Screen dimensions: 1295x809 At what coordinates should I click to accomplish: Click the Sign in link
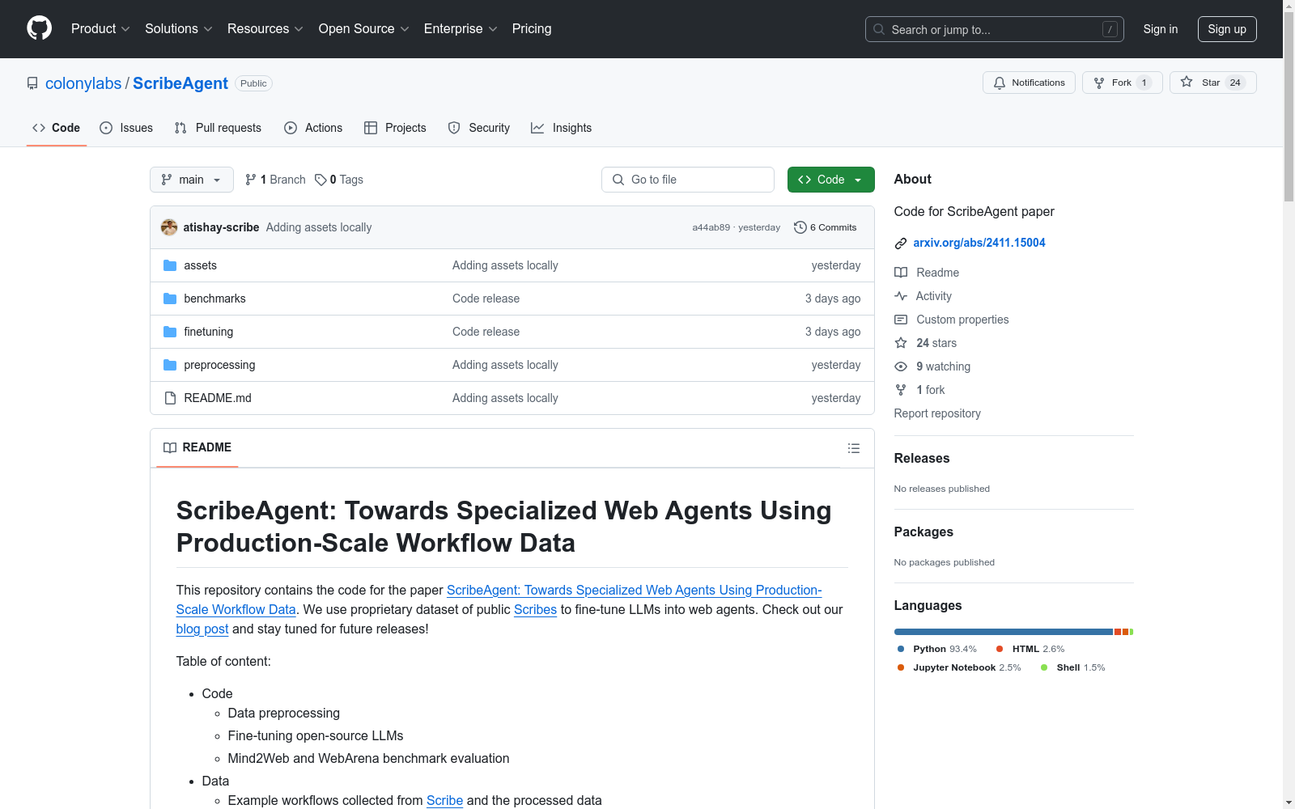pos(1161,29)
